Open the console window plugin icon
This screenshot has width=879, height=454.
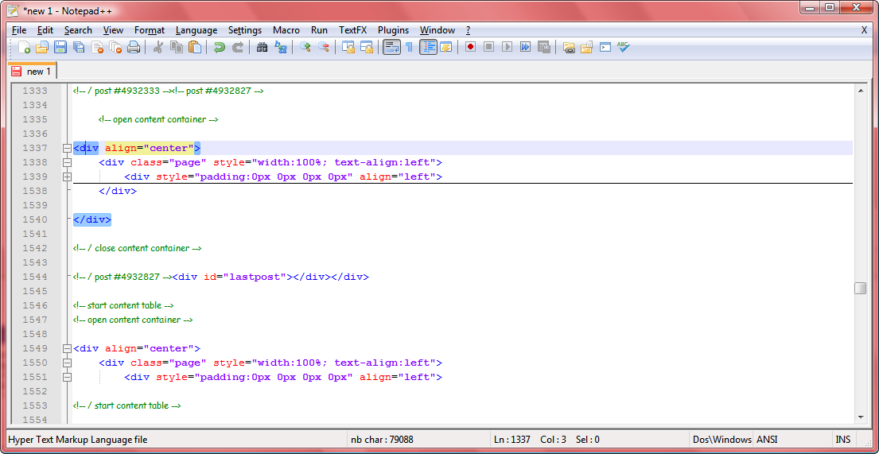coord(605,48)
